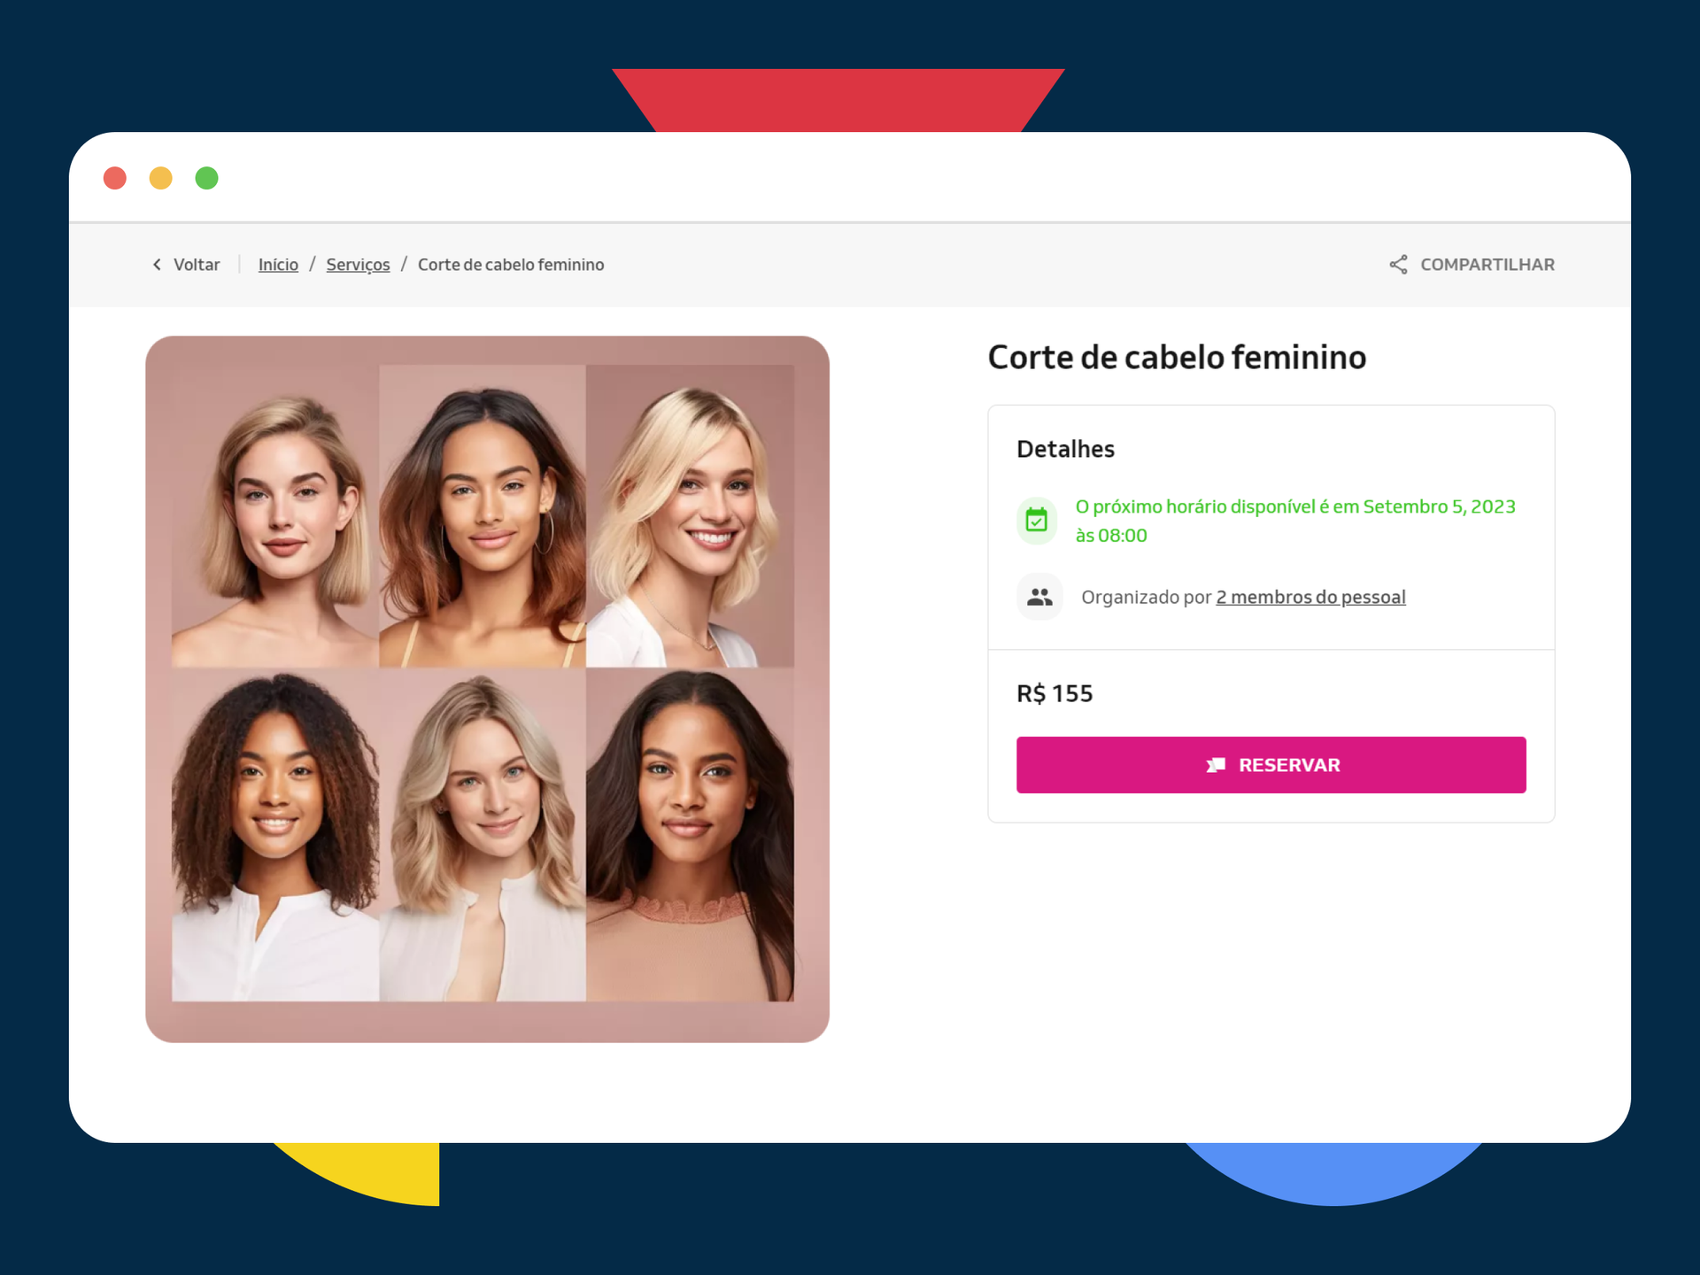Click the yellow minimize window dot
Screen dimensions: 1700x1275
click(x=161, y=178)
